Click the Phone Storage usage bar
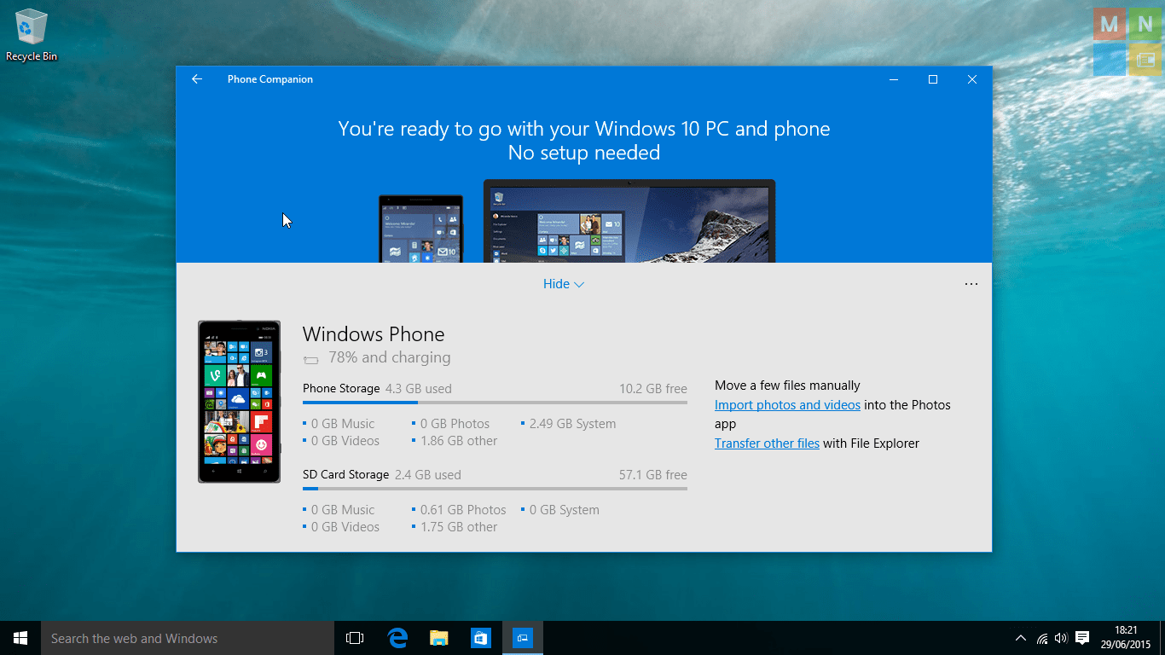1165x655 pixels. tap(495, 403)
